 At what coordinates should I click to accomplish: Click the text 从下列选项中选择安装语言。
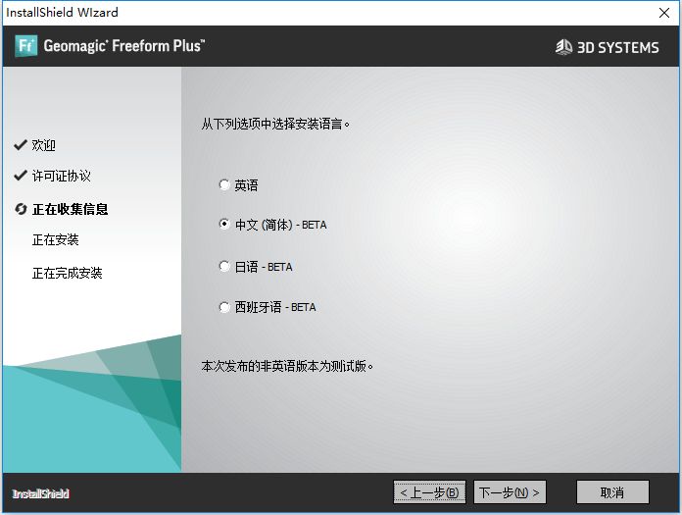[x=275, y=124]
